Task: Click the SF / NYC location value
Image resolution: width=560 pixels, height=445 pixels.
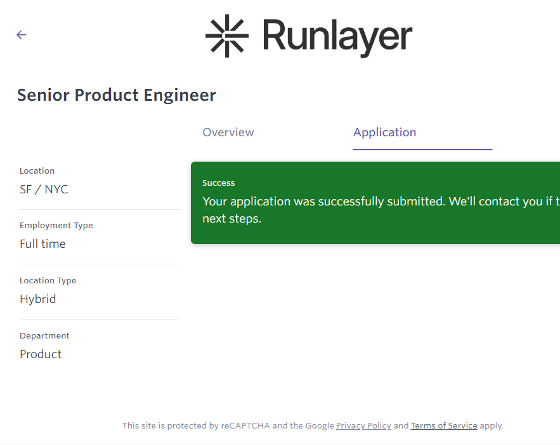Action: [44, 190]
